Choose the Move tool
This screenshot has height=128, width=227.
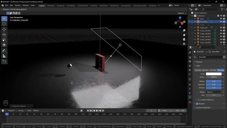coord(4,30)
